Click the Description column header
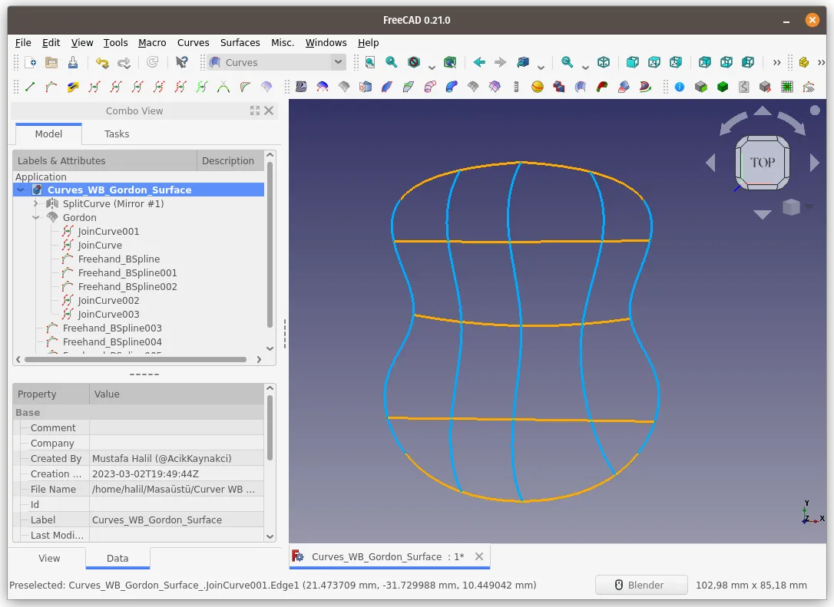This screenshot has height=607, width=834. point(230,160)
